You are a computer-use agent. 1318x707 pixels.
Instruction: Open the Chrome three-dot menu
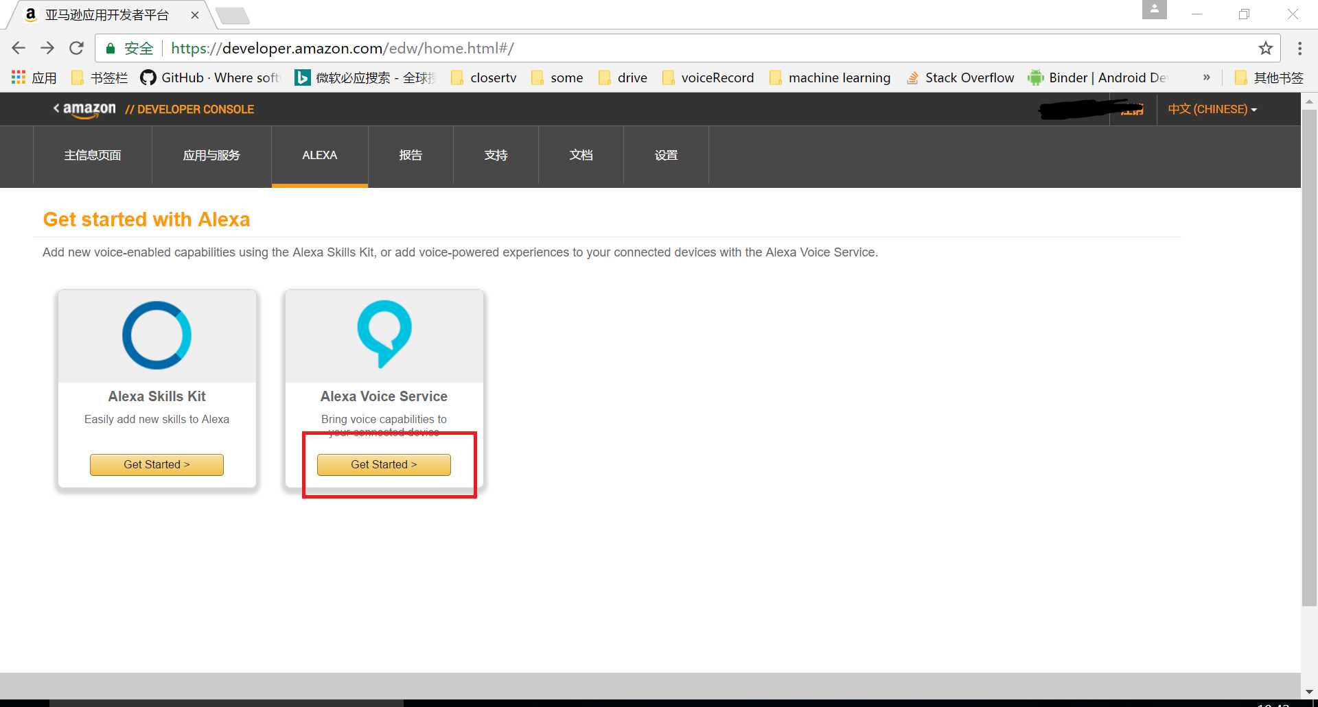pos(1299,48)
